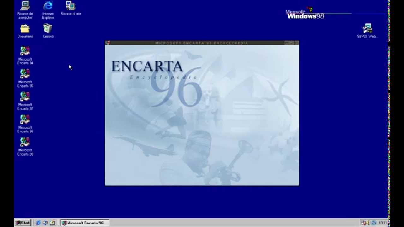Select the Microsoft Encarta 99 shortcut
Viewport: 404px width, 227px height.
point(25,147)
